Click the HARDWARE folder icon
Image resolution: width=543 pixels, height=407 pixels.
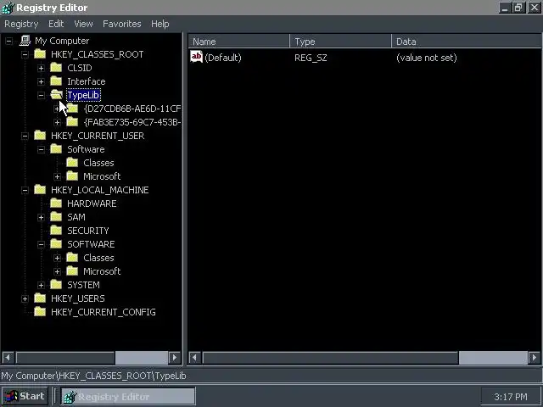[x=56, y=203]
